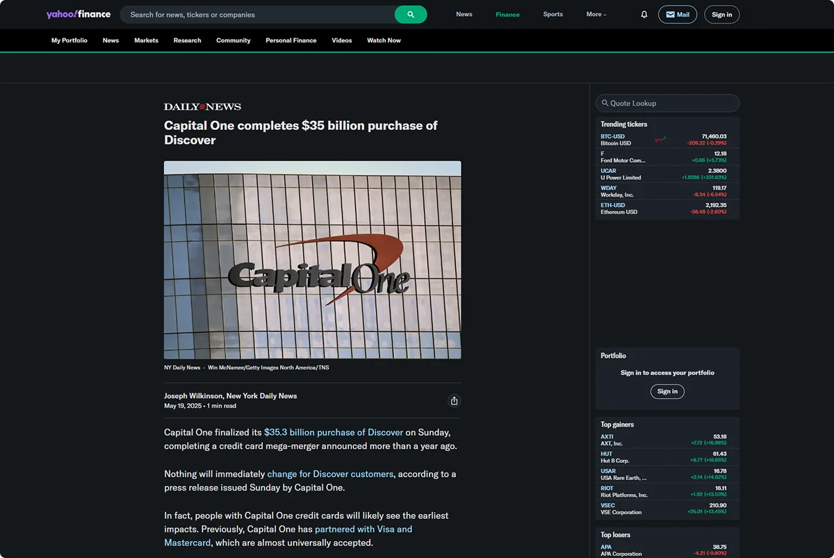Switch to the Markets tab

tap(146, 40)
